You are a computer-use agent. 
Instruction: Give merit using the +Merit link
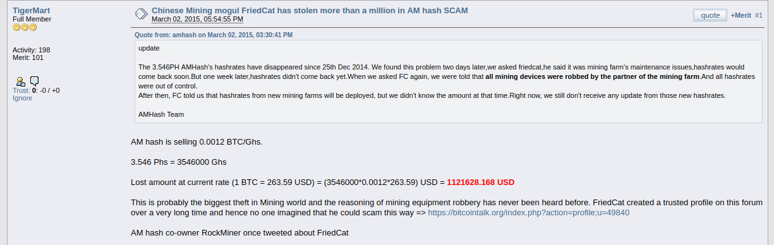pyautogui.click(x=741, y=15)
